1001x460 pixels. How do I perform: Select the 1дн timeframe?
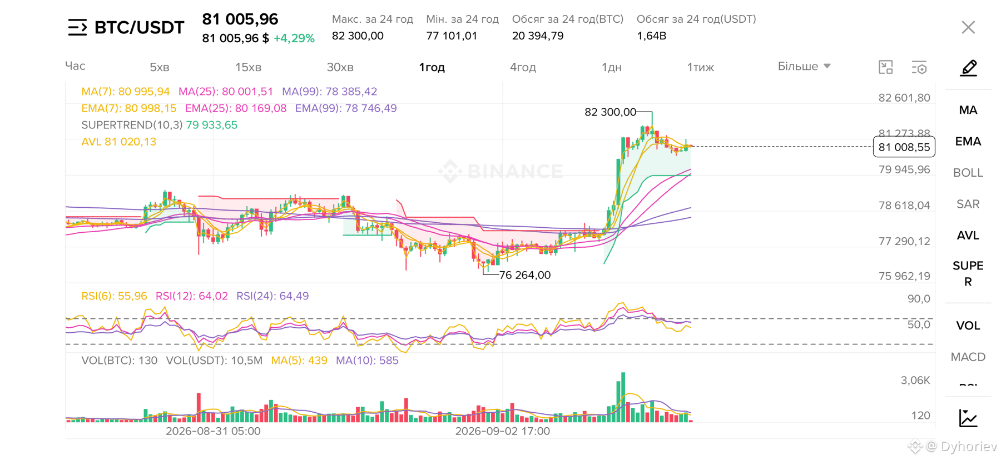(x=611, y=67)
